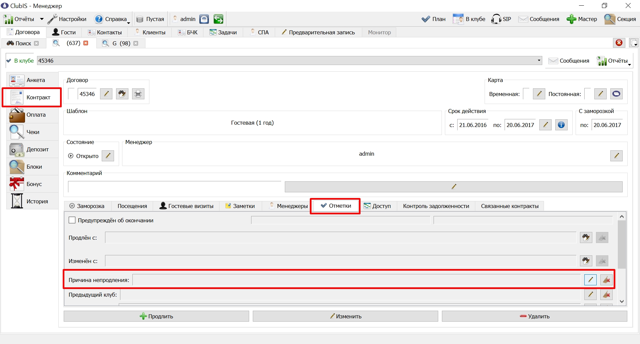
Task: Select the Открыто state radio button
Action: pyautogui.click(x=71, y=156)
